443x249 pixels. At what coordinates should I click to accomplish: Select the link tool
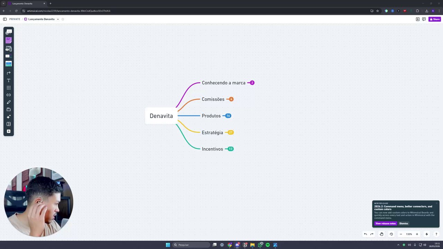pos(9,95)
